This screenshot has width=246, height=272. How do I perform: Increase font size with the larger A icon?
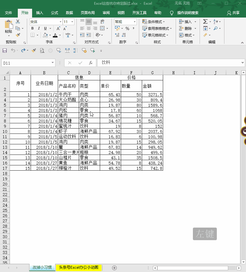(x=58, y=28)
